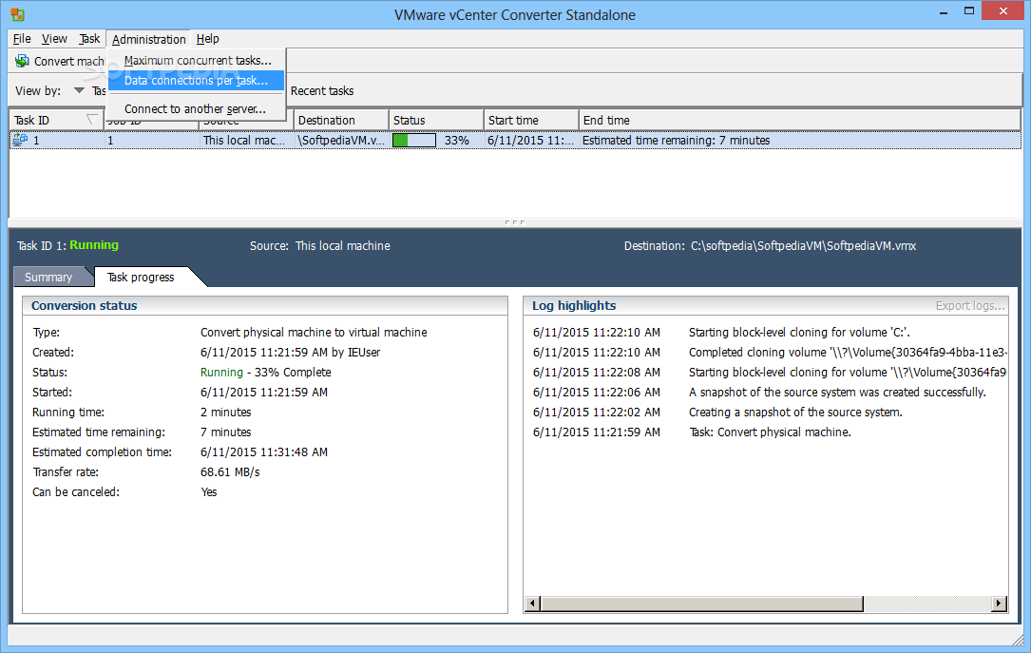Click the 6/11/2015 11:... start time cell

[x=530, y=140]
